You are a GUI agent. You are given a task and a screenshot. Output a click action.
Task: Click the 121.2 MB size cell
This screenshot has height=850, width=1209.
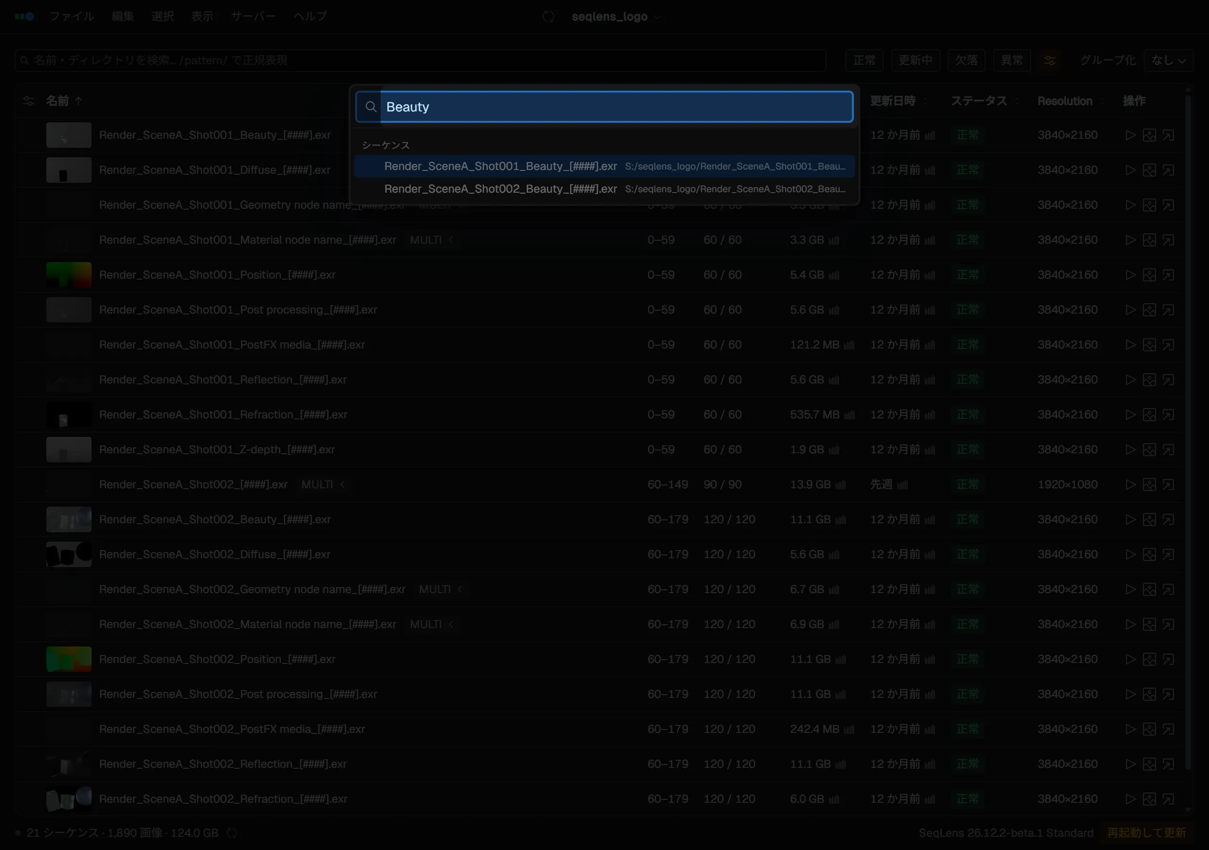(x=815, y=345)
